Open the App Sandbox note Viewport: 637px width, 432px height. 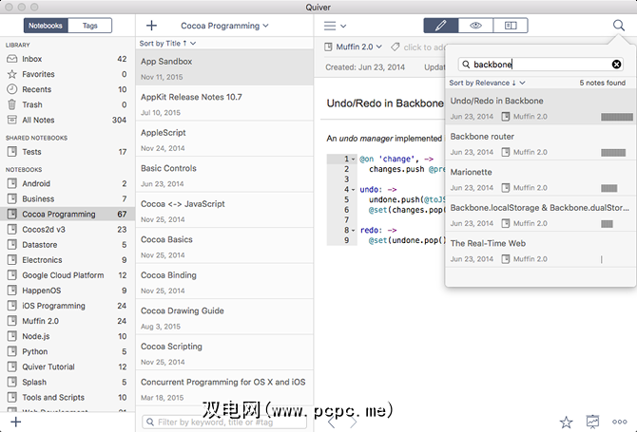click(224, 67)
